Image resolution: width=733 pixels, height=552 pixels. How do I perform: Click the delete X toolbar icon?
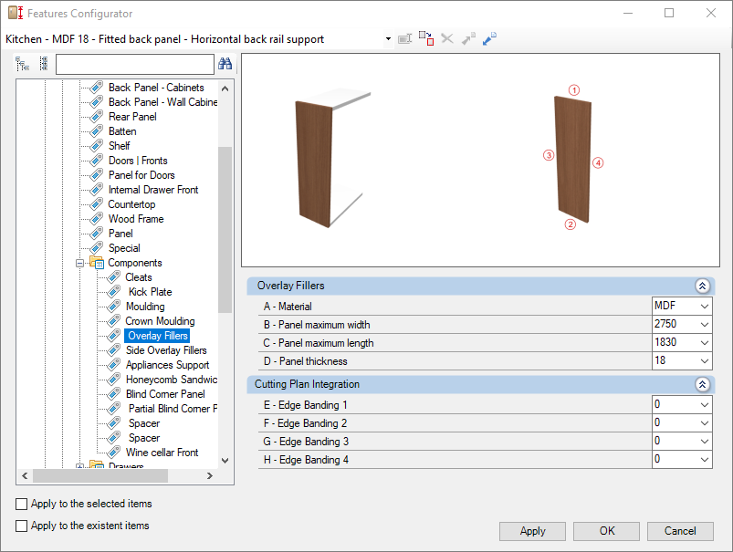[447, 38]
